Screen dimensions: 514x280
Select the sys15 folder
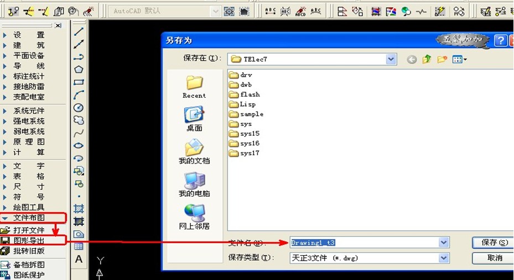pyautogui.click(x=244, y=134)
